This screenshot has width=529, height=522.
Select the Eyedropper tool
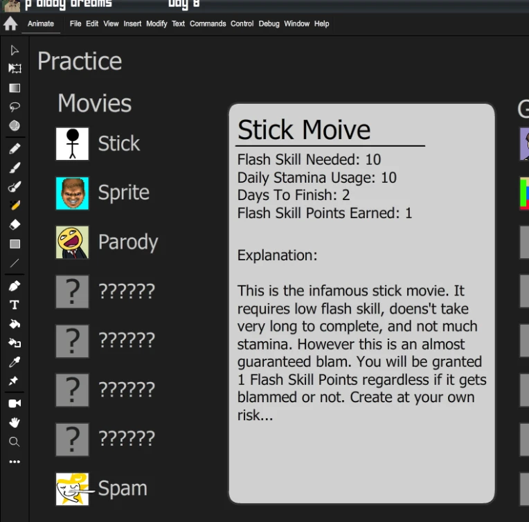(15, 362)
